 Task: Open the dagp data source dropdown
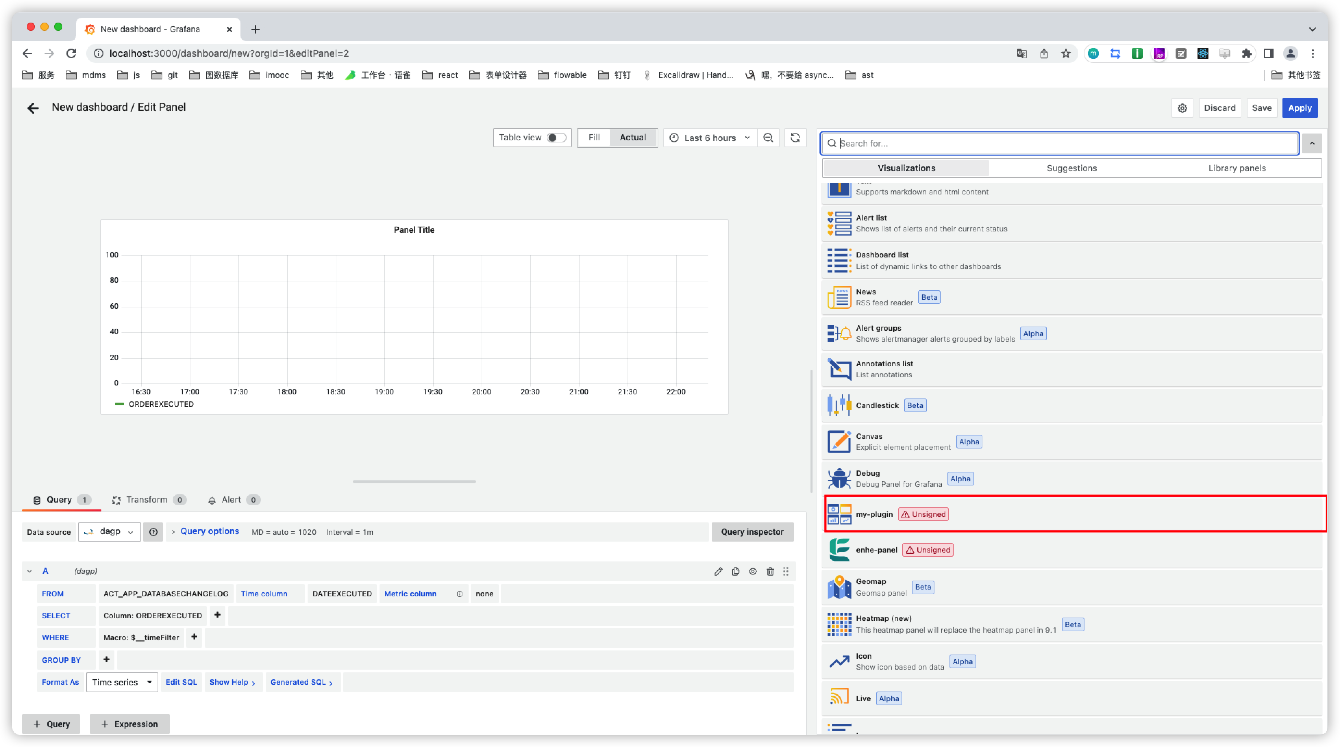109,532
